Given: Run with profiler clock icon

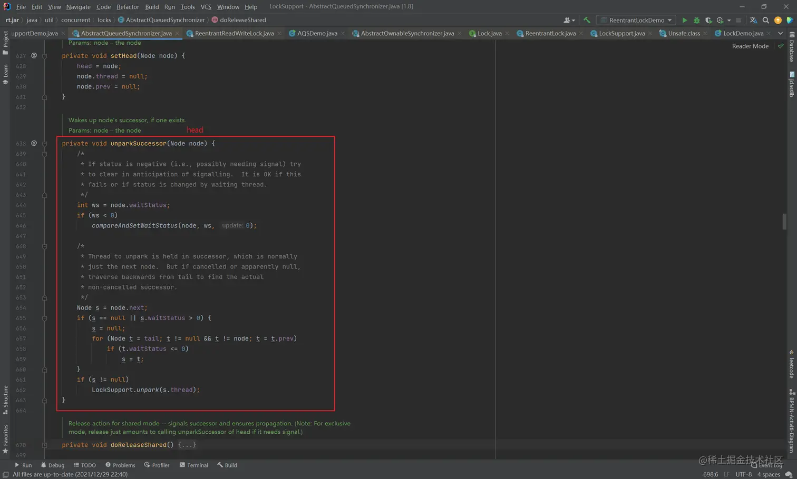Looking at the screenshot, I should (720, 20).
